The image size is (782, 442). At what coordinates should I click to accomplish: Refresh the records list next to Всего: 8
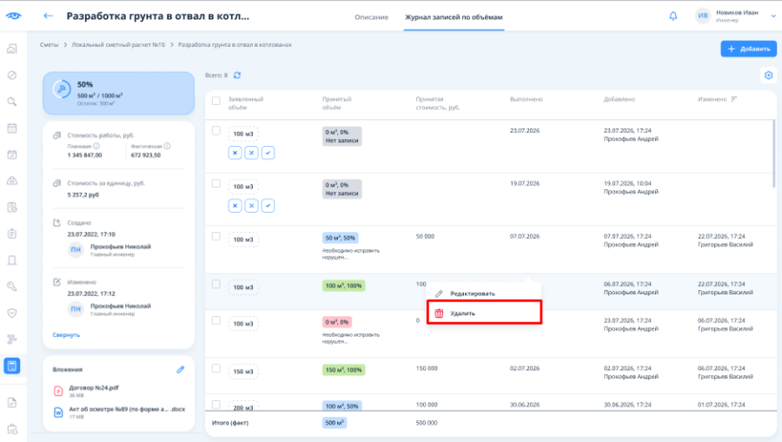[237, 76]
